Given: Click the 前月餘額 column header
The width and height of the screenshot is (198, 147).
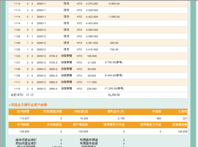Looking at the screenshot, I should click(23, 112).
